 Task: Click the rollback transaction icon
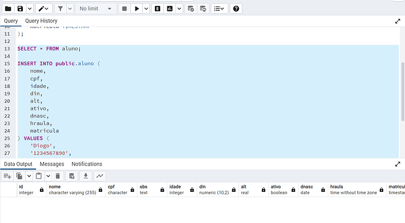[203, 9]
